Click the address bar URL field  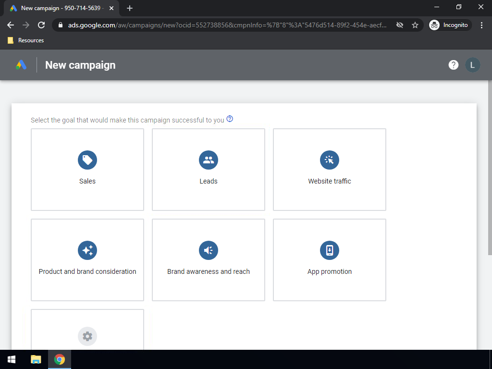pyautogui.click(x=227, y=25)
